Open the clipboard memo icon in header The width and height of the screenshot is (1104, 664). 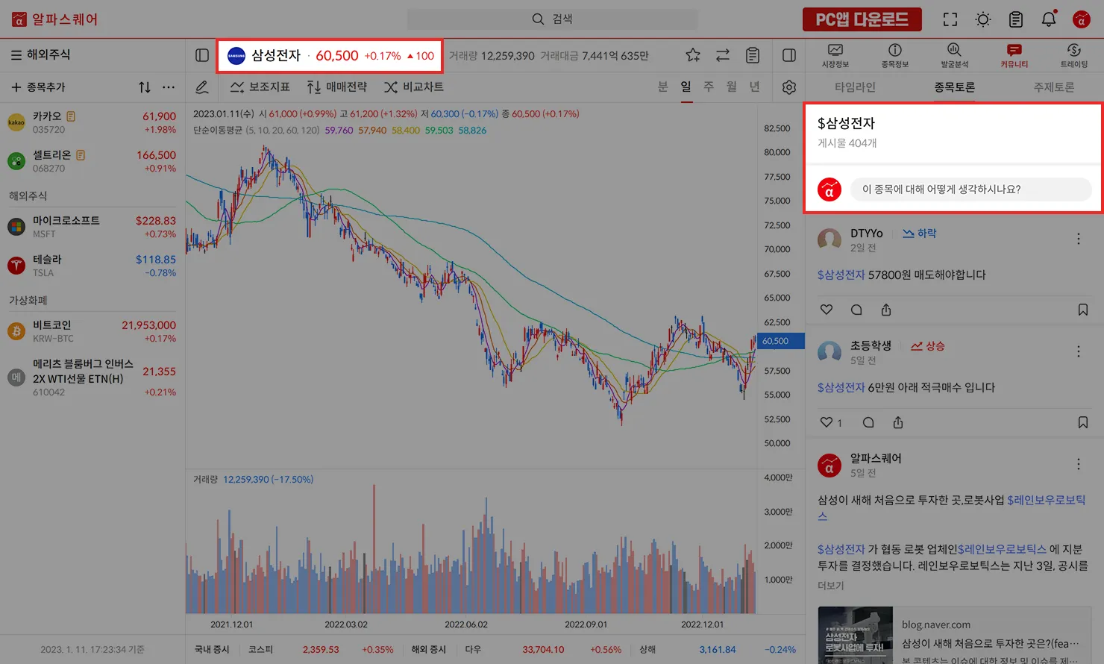(x=1016, y=19)
